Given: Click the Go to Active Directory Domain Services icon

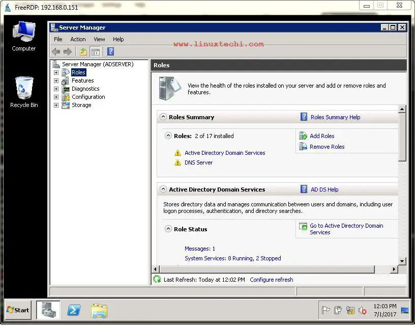Looking at the screenshot, I should point(303,226).
